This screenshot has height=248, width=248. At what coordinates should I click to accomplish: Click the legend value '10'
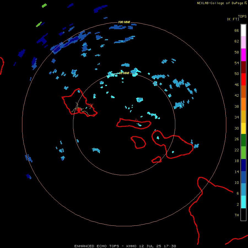tap(237, 182)
